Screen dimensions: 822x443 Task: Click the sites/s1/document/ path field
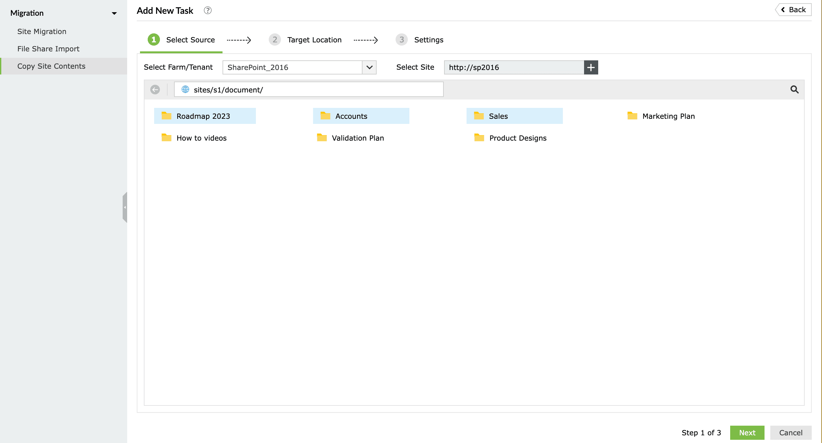tap(308, 90)
